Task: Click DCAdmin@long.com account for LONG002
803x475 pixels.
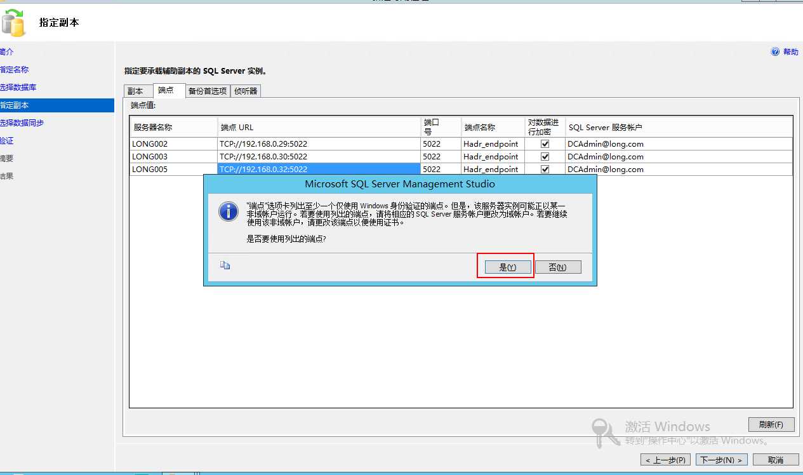Action: 679,144
